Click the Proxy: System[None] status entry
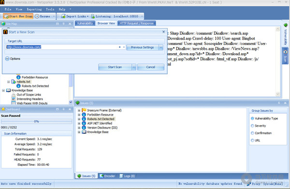The height and width of the screenshot is (189, 290). [265, 184]
